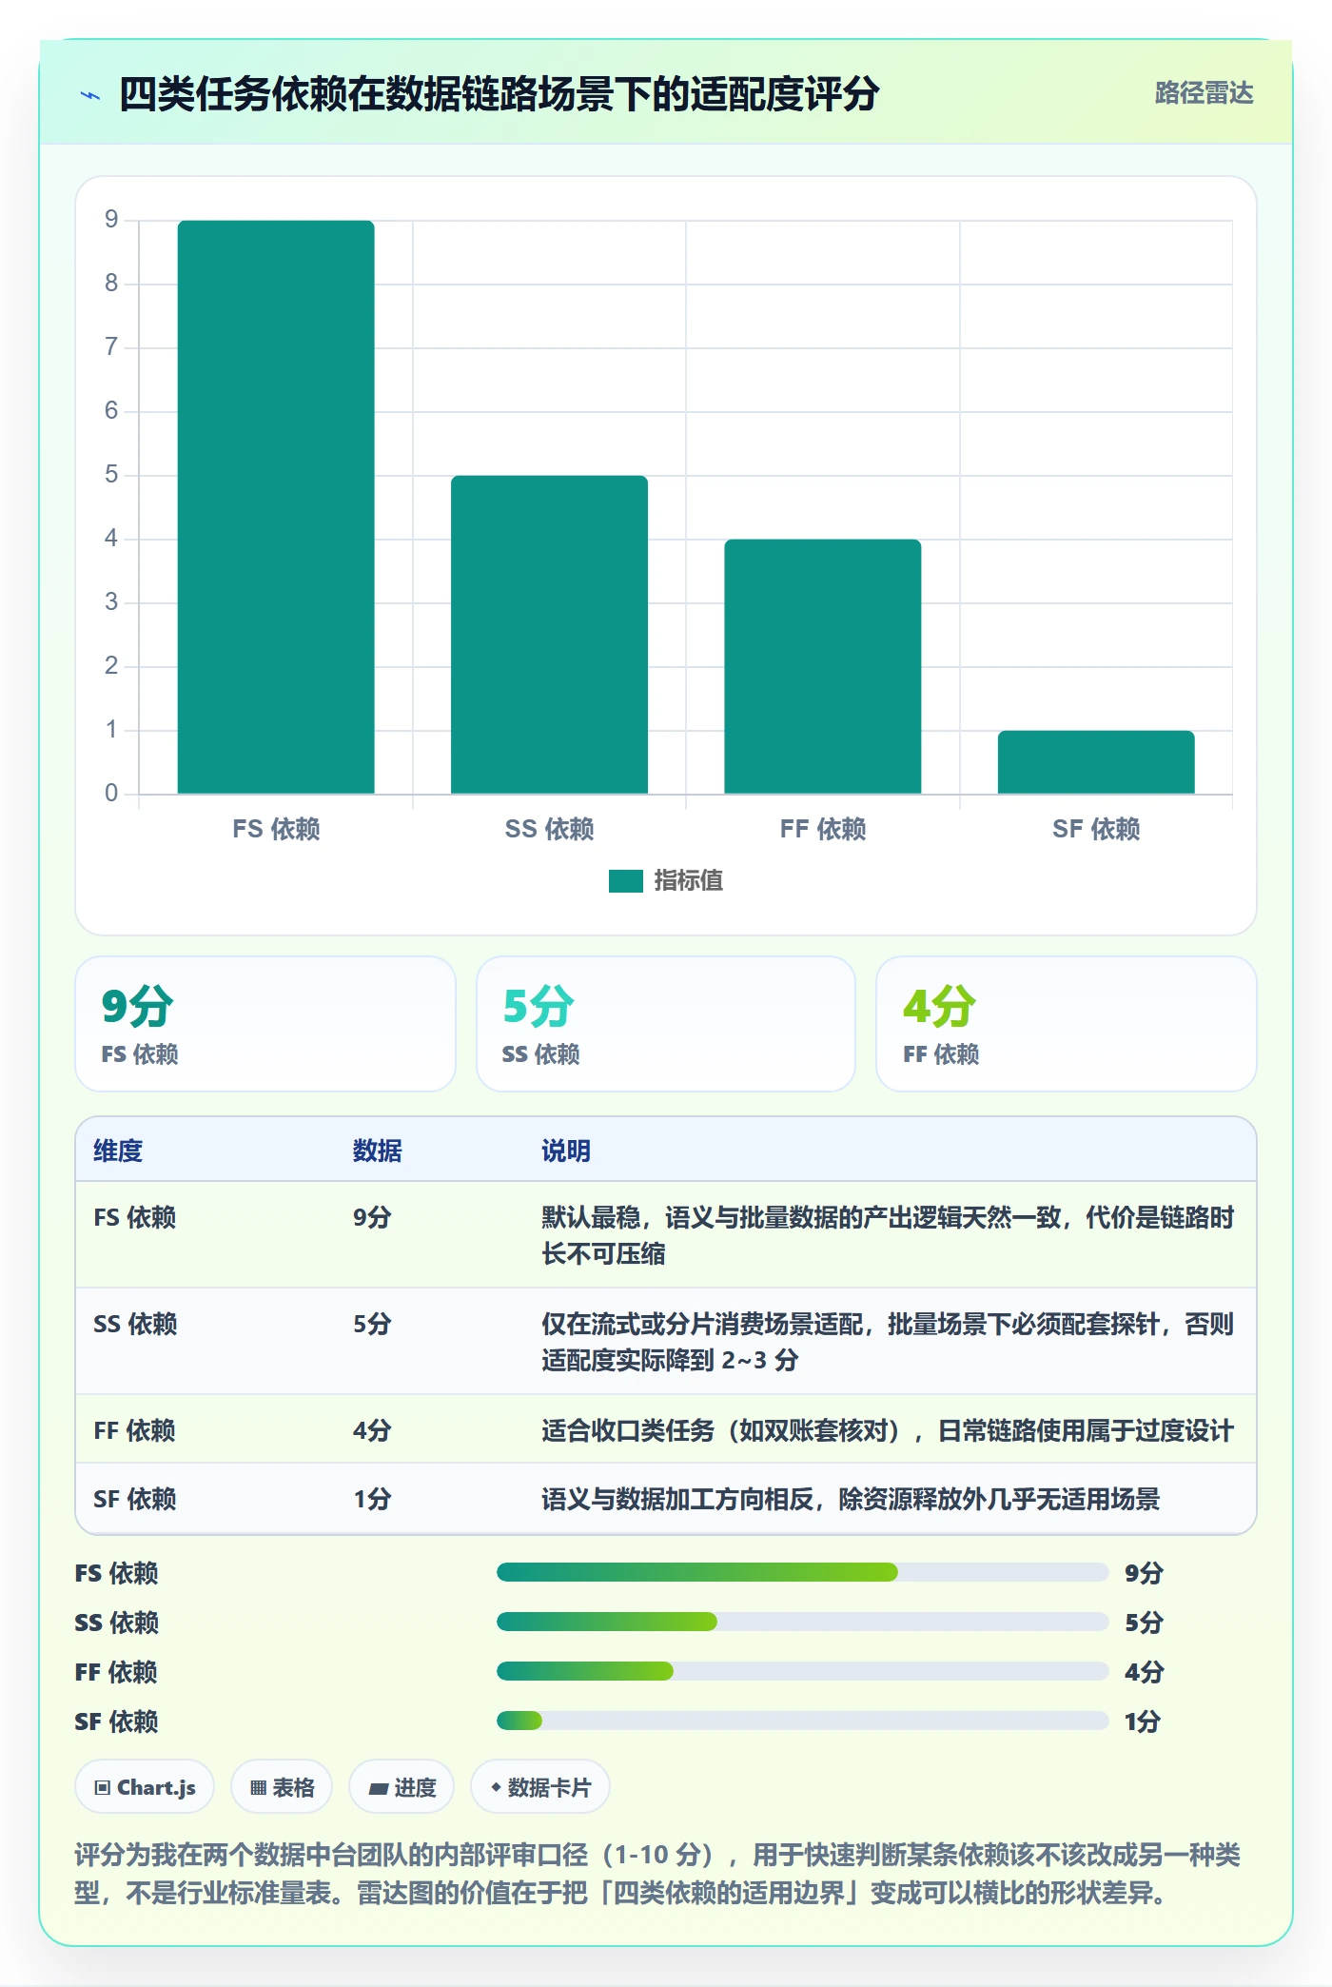The width and height of the screenshot is (1332, 1987).
Task: Click the FS 依赖 x-axis label
Action: pos(276,829)
